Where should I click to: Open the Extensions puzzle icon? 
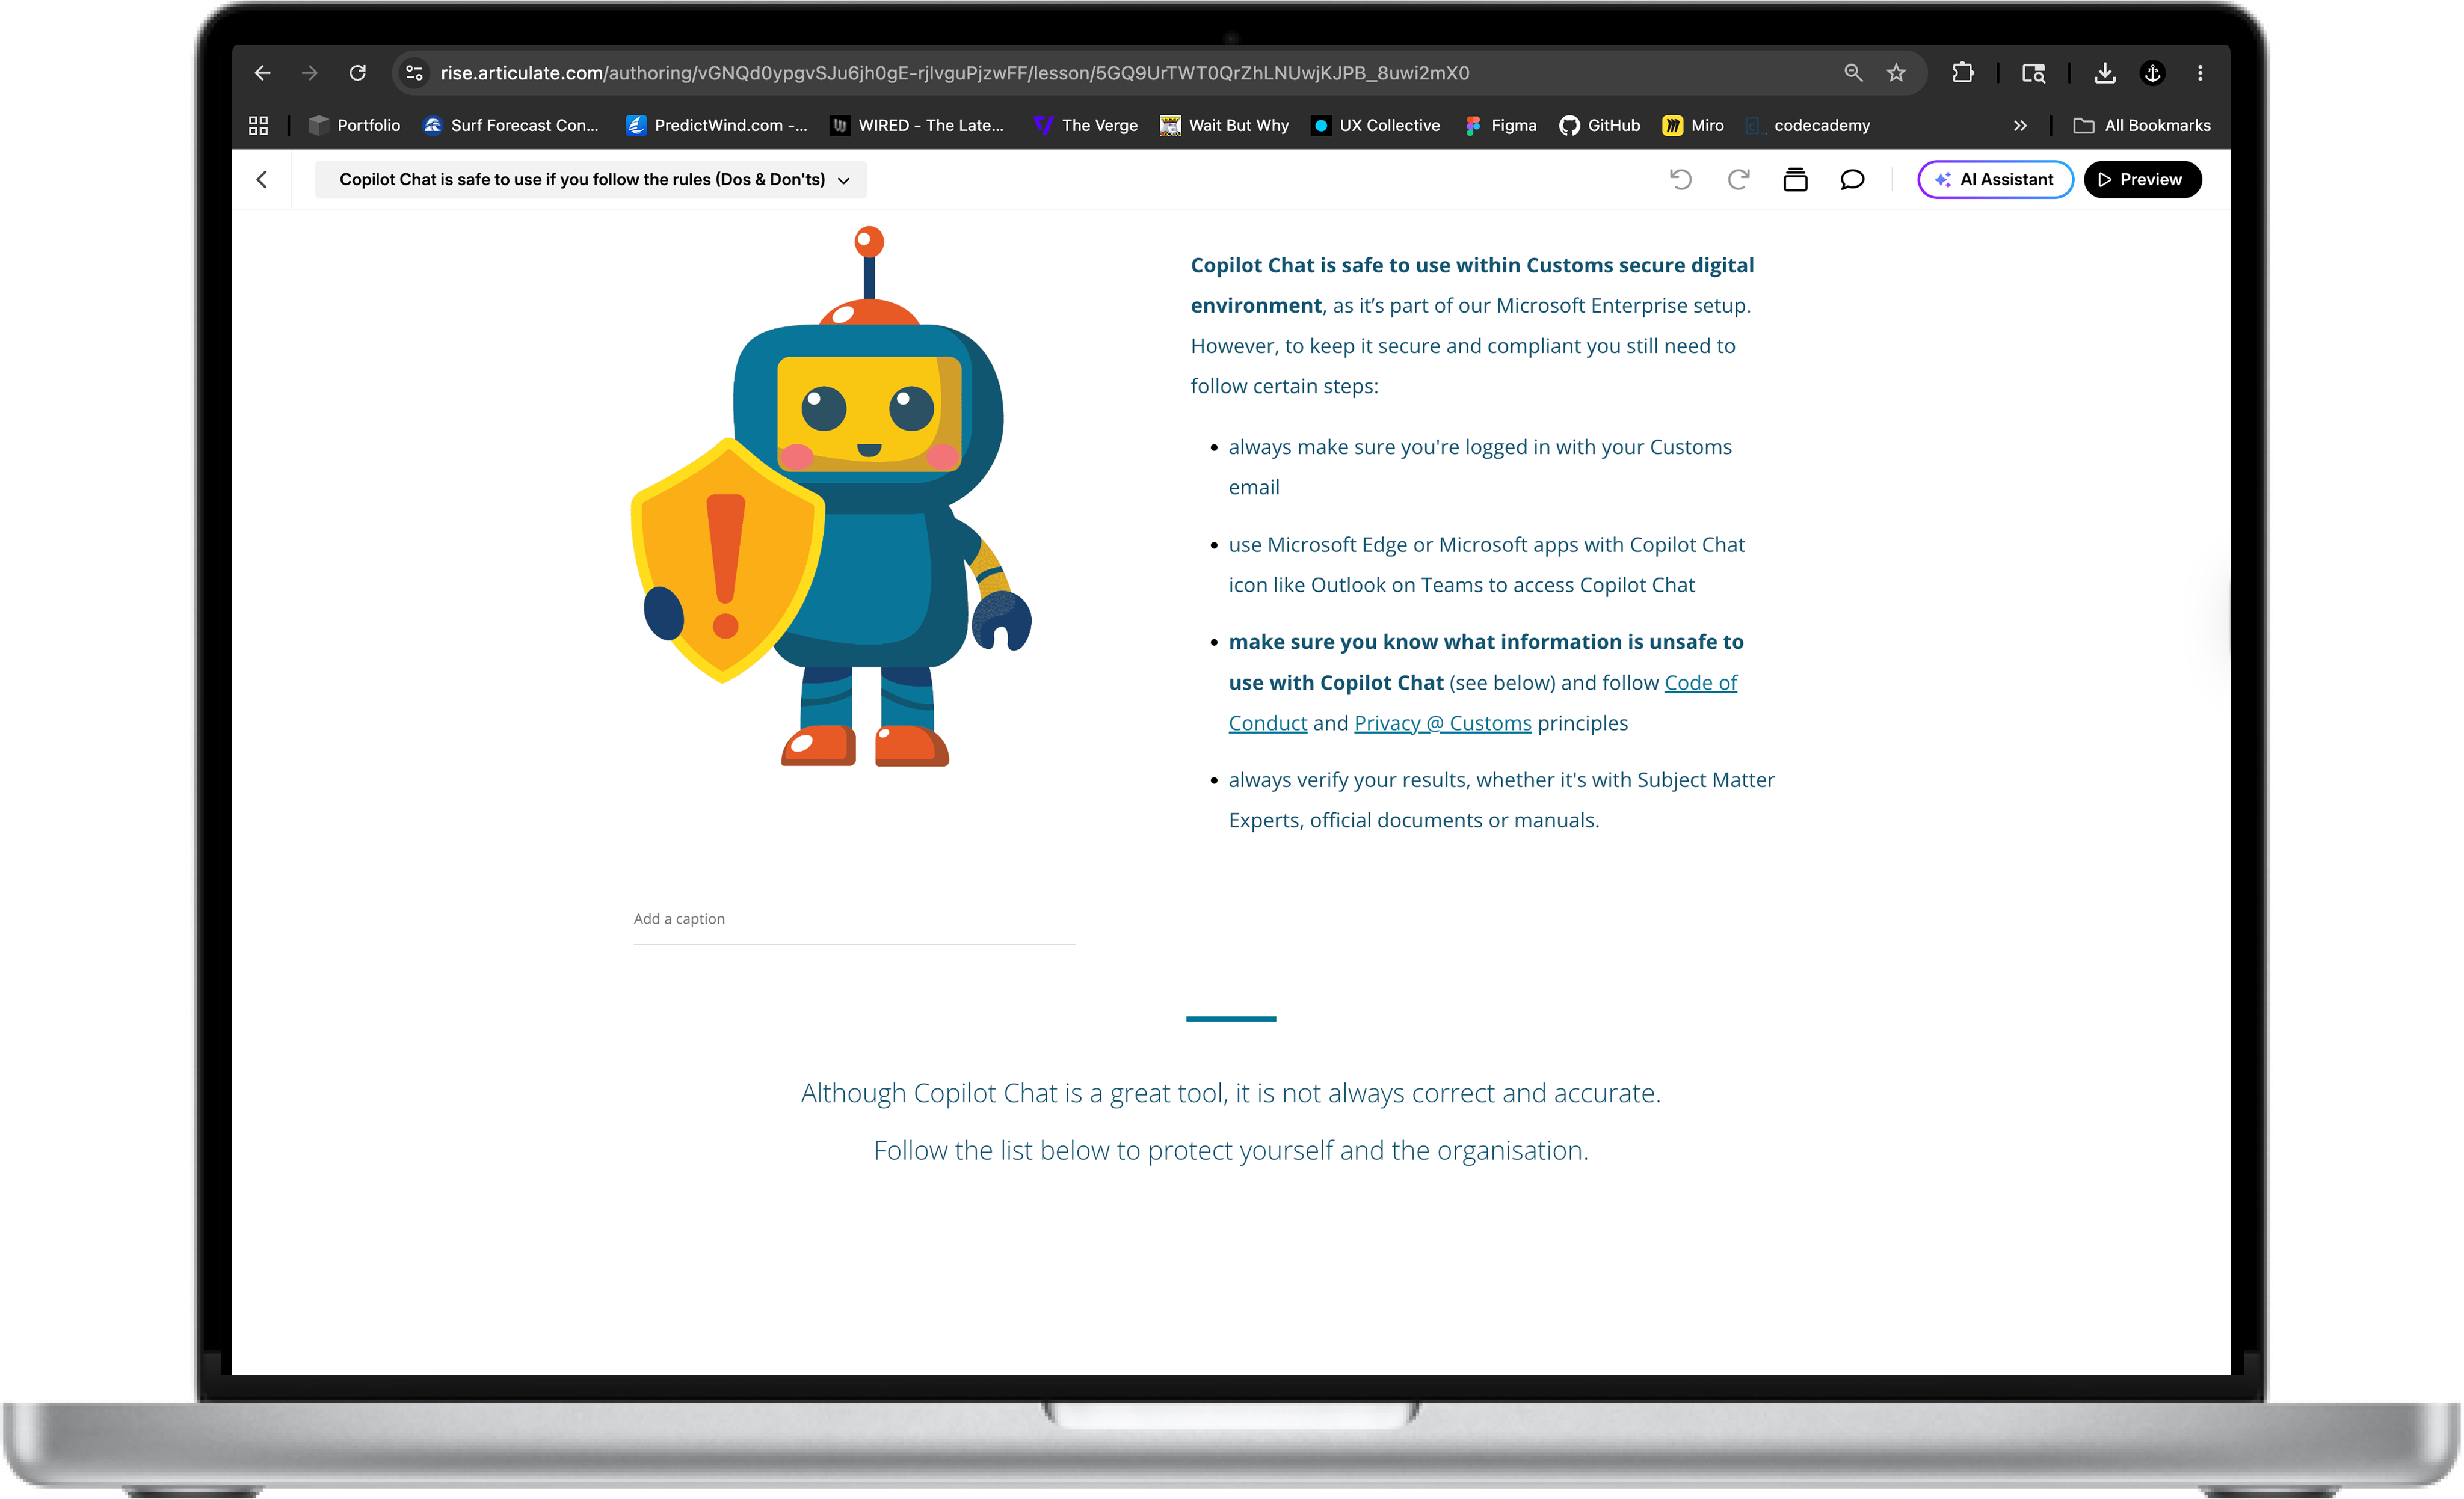(x=1962, y=73)
